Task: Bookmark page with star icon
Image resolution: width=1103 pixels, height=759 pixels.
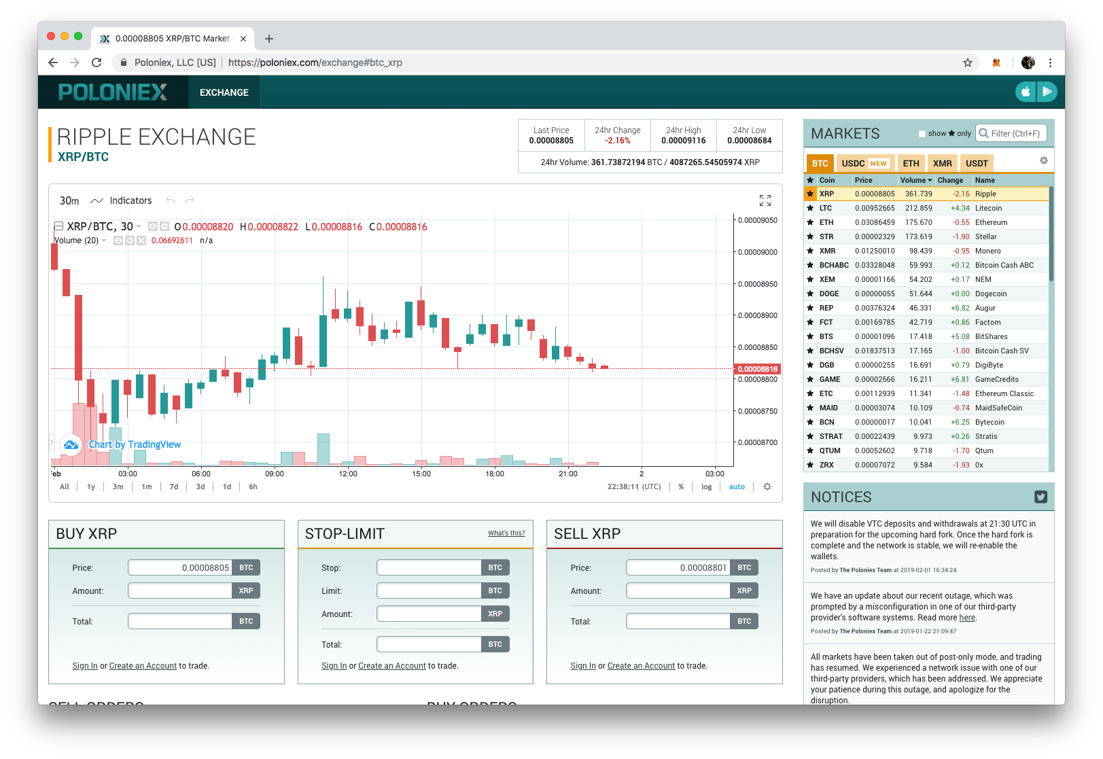Action: pos(968,63)
